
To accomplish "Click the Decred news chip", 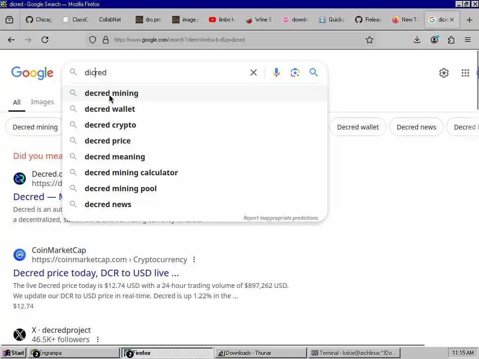I will (x=416, y=127).
